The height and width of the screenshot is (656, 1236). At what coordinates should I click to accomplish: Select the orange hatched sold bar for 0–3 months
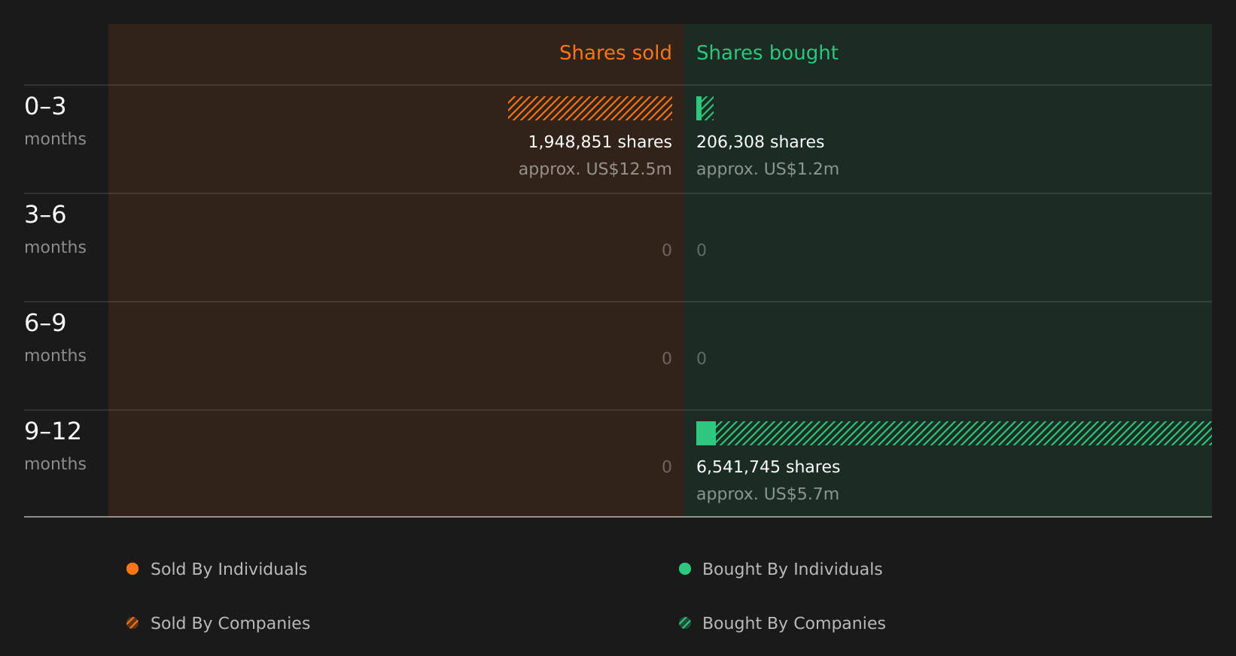590,108
